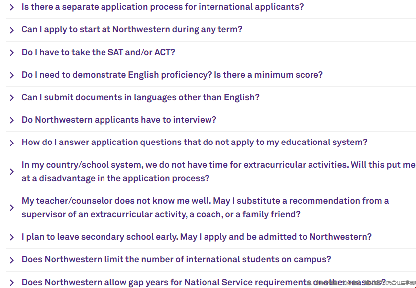This screenshot has height=288, width=416.
Task: Open the SAT and/or ACT question arrow
Action: coord(11,53)
